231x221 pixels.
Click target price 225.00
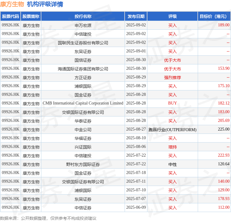224,129
